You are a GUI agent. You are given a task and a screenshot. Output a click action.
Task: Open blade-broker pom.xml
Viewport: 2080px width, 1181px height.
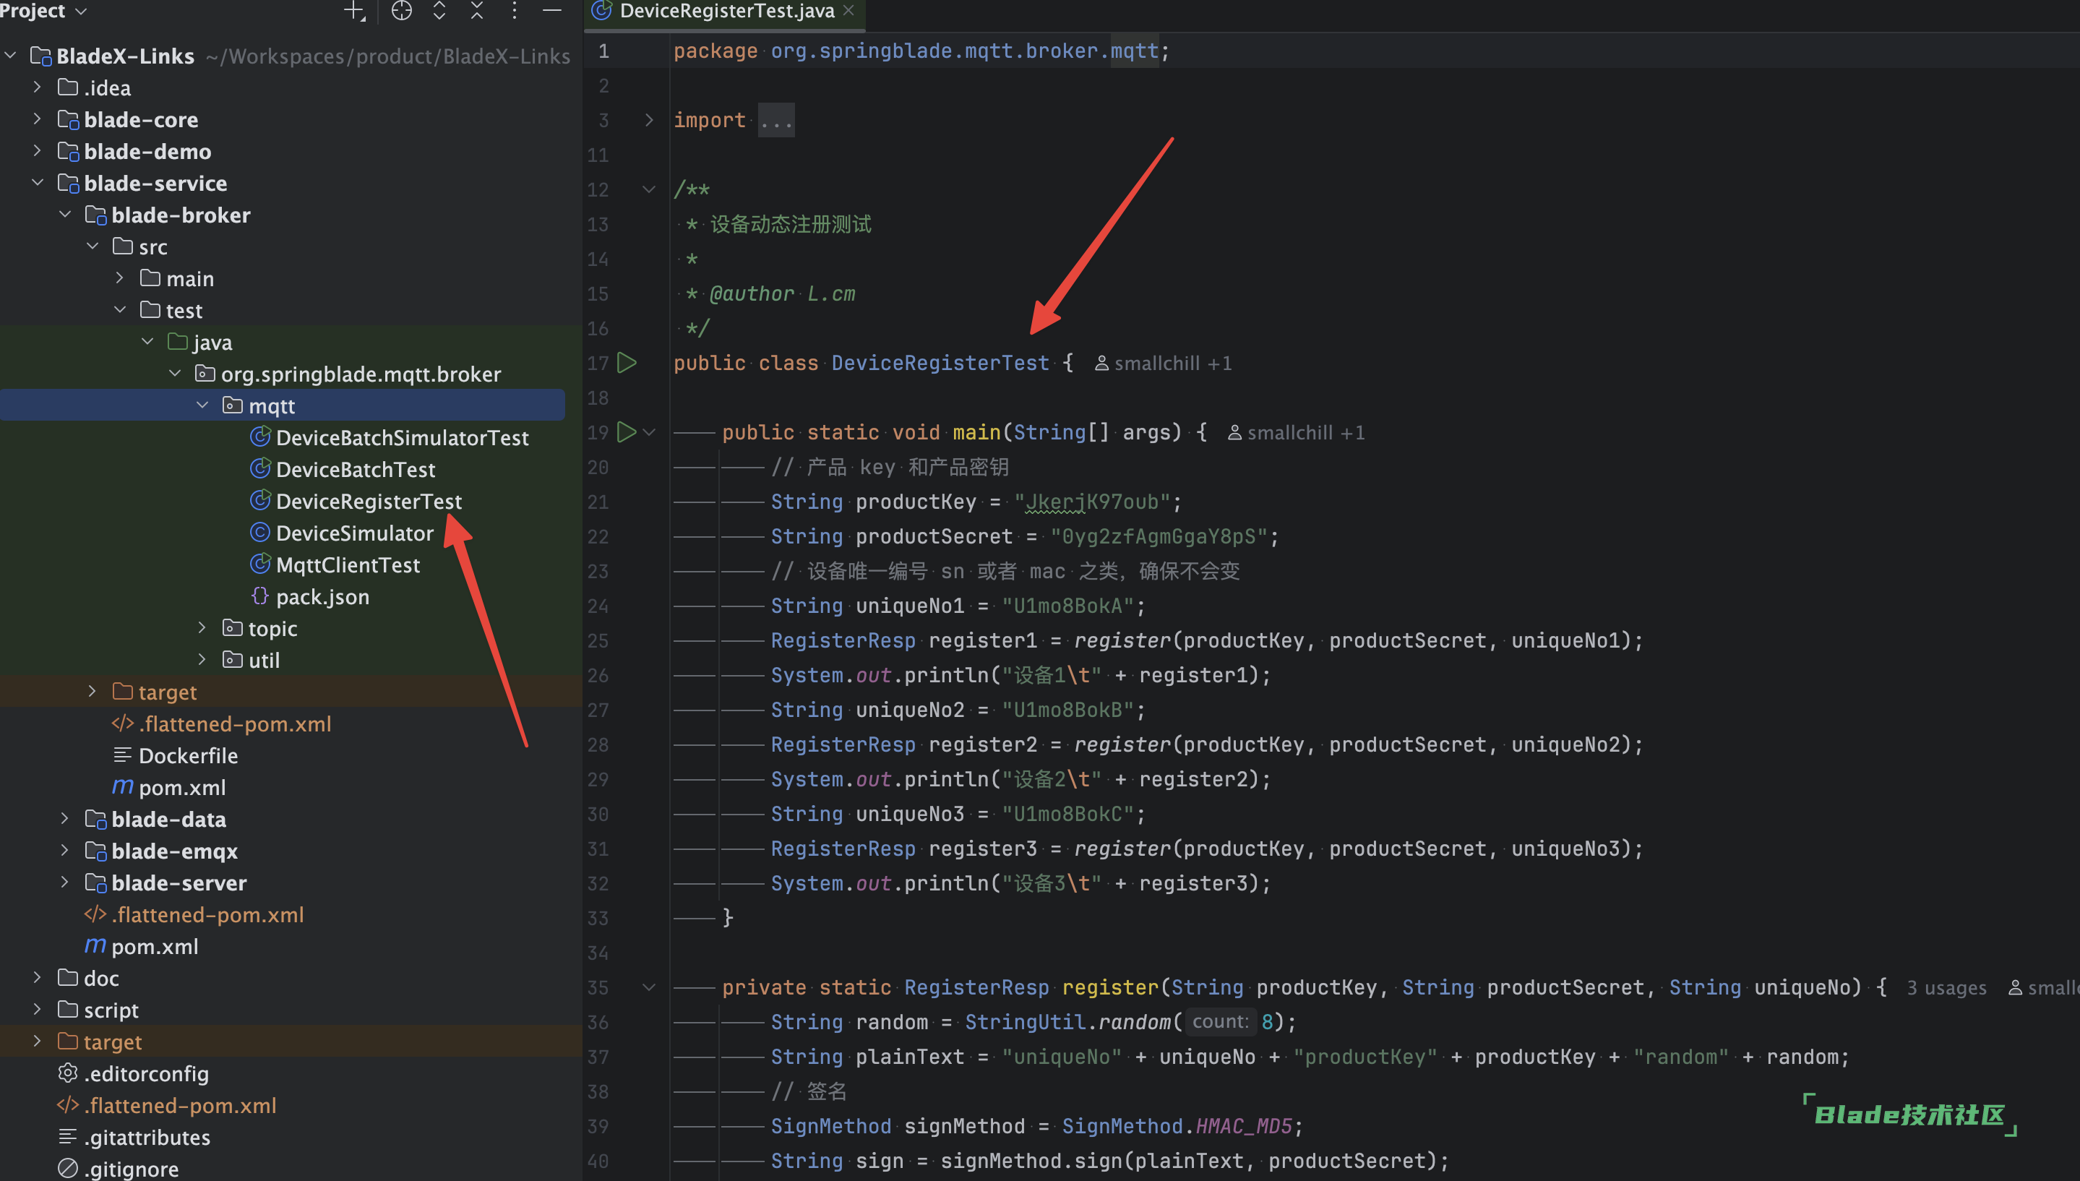181,787
